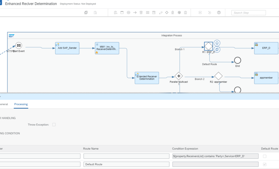The height and width of the screenshot is (169, 279).
Task: Open the Security lock palette
Action: click(x=172, y=12)
